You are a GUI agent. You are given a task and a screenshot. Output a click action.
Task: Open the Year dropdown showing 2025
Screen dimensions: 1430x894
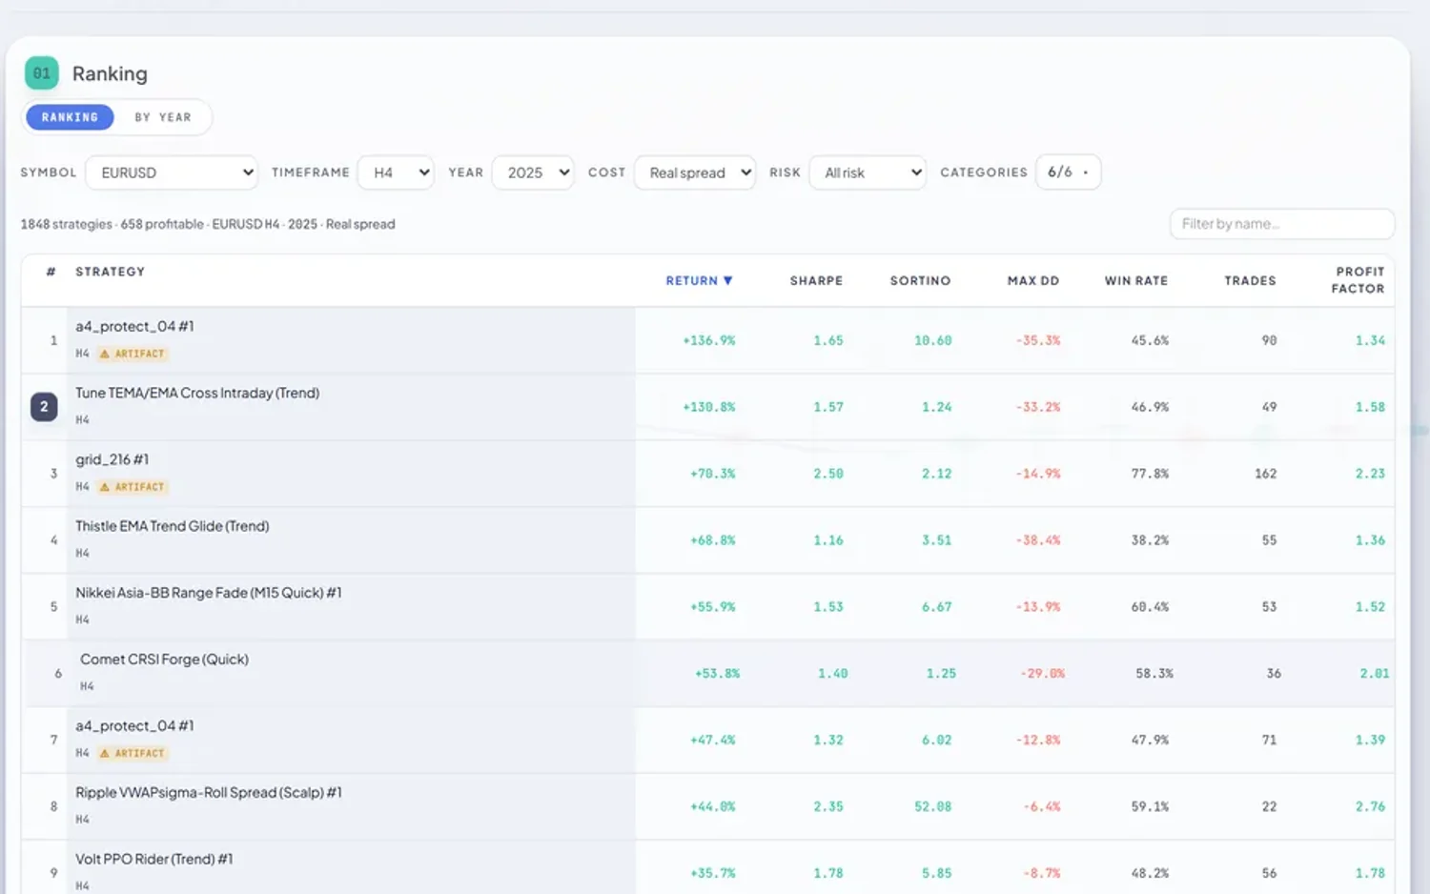point(533,173)
